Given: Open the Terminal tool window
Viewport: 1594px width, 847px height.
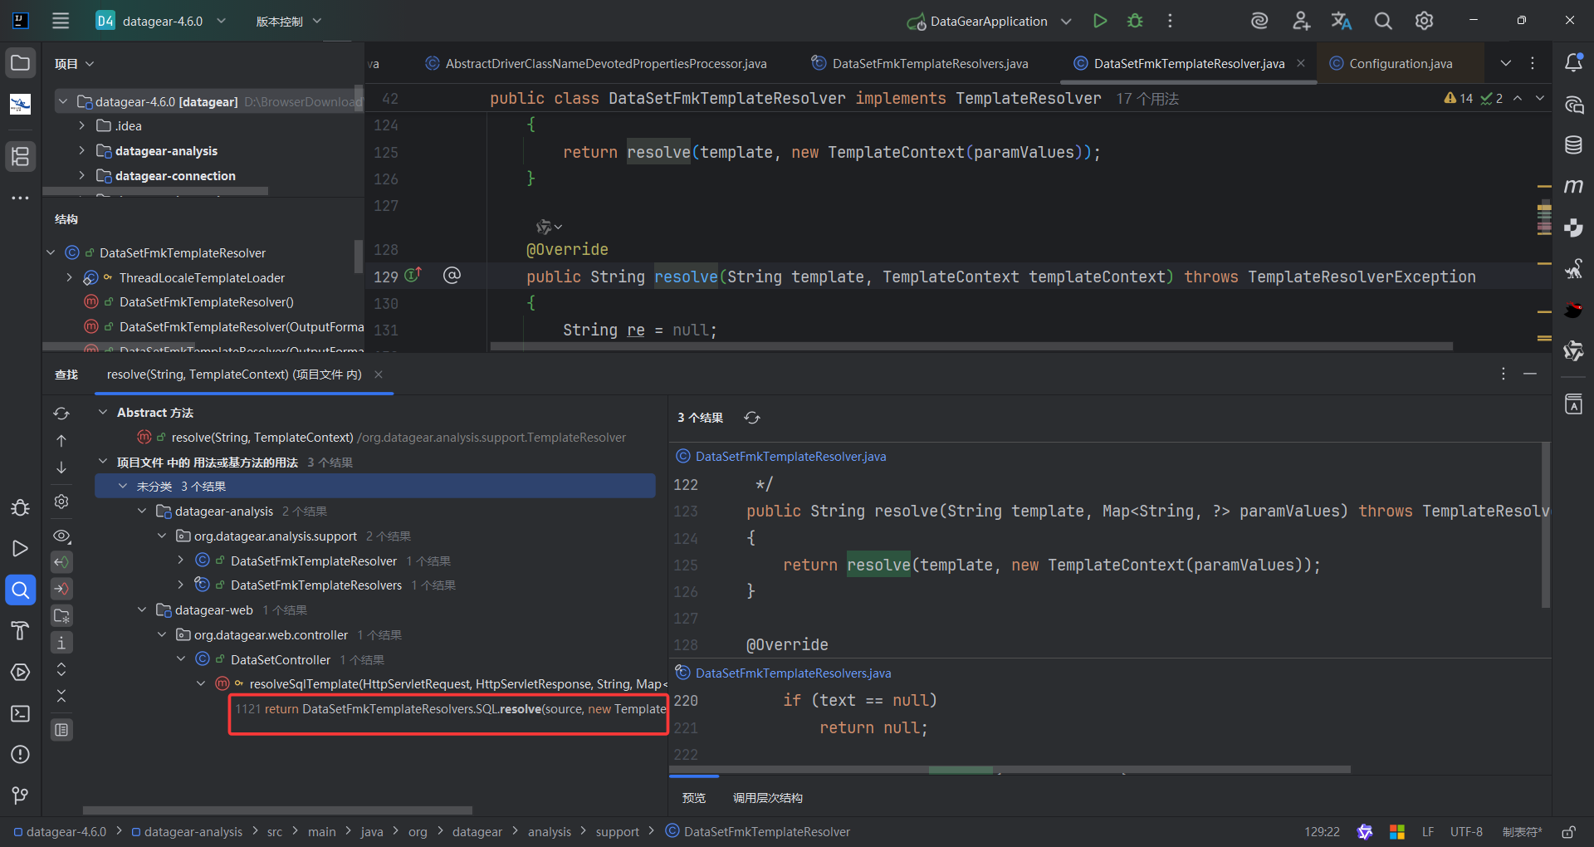Looking at the screenshot, I should coord(20,713).
